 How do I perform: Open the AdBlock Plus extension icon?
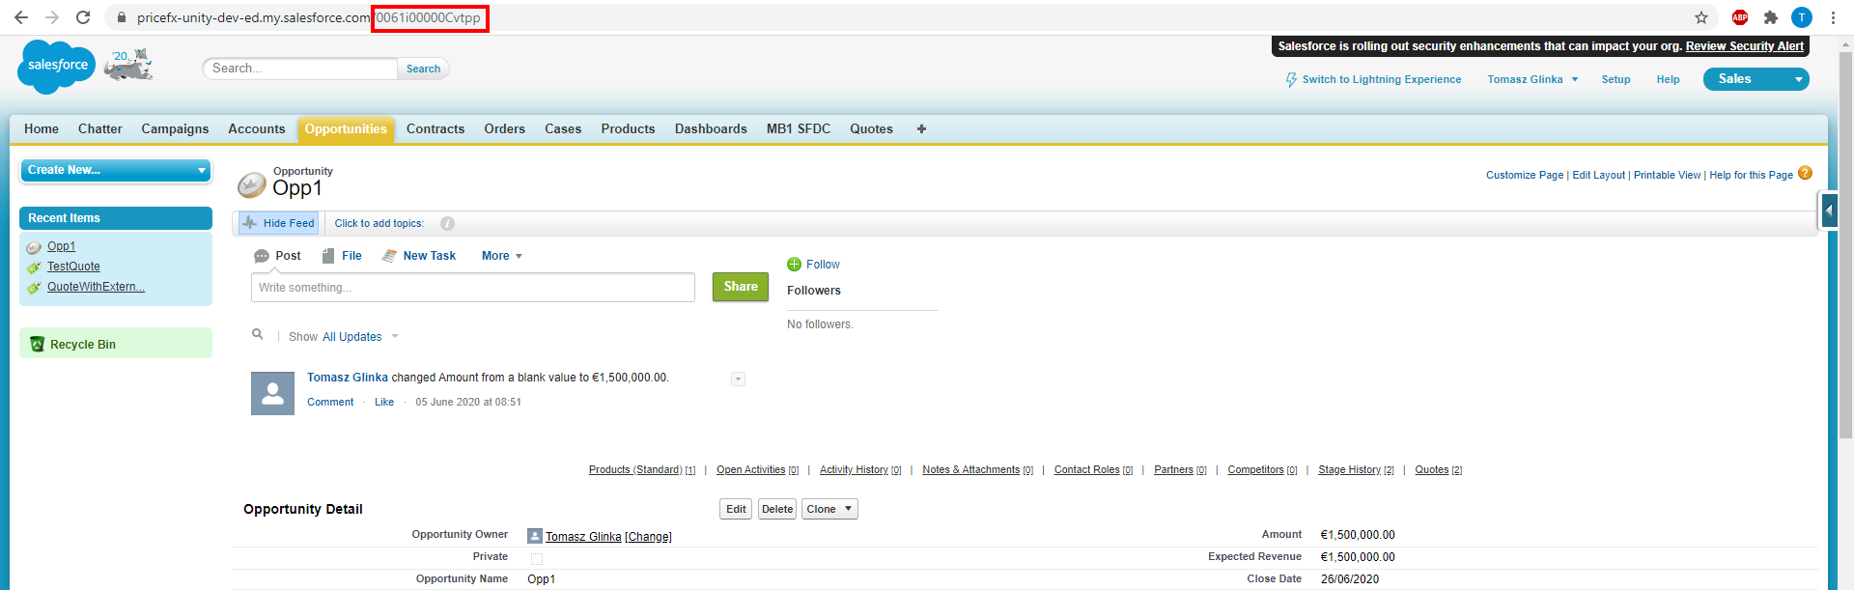(1740, 17)
